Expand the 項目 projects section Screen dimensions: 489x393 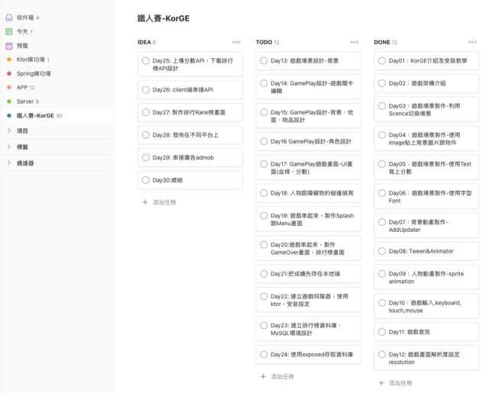tap(9, 130)
